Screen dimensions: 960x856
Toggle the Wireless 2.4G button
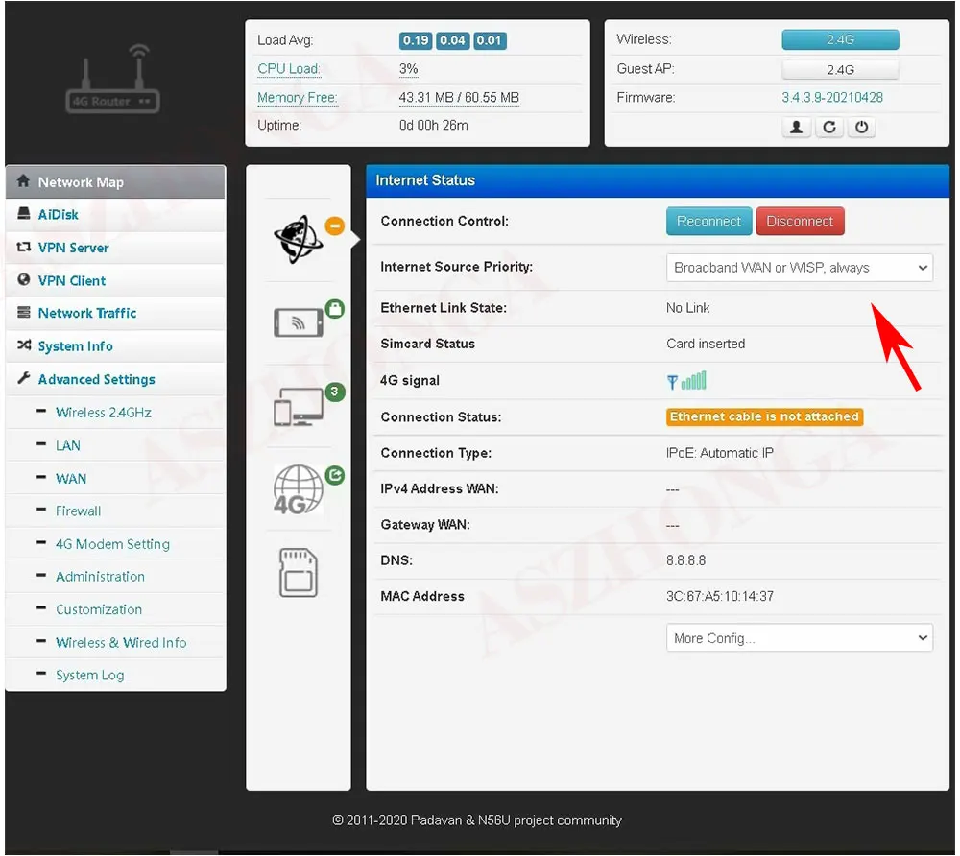pos(842,39)
